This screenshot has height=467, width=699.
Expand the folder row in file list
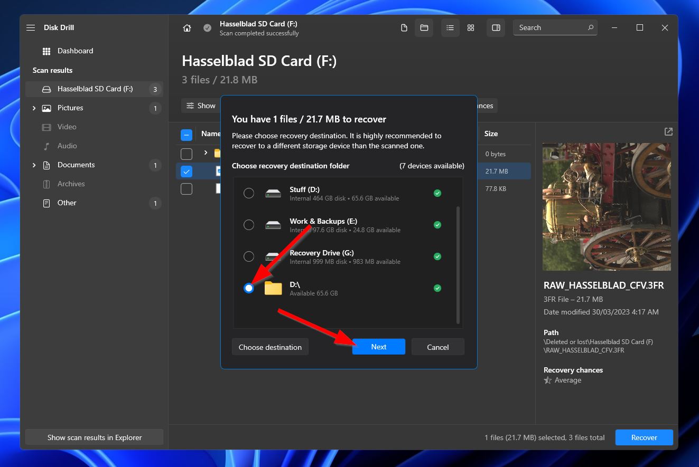click(206, 153)
